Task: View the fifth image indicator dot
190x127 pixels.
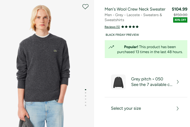Action: coord(86,102)
